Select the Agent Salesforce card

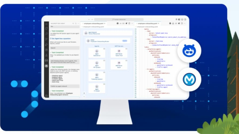(x=97, y=53)
